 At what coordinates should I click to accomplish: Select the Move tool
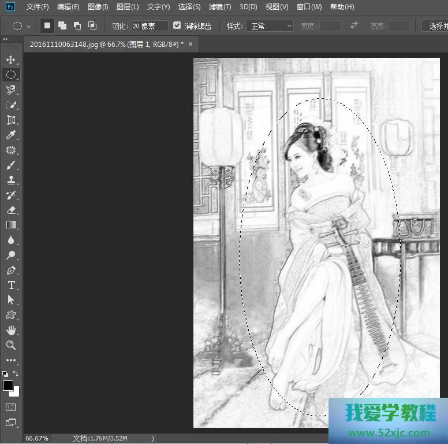pyautogui.click(x=11, y=60)
